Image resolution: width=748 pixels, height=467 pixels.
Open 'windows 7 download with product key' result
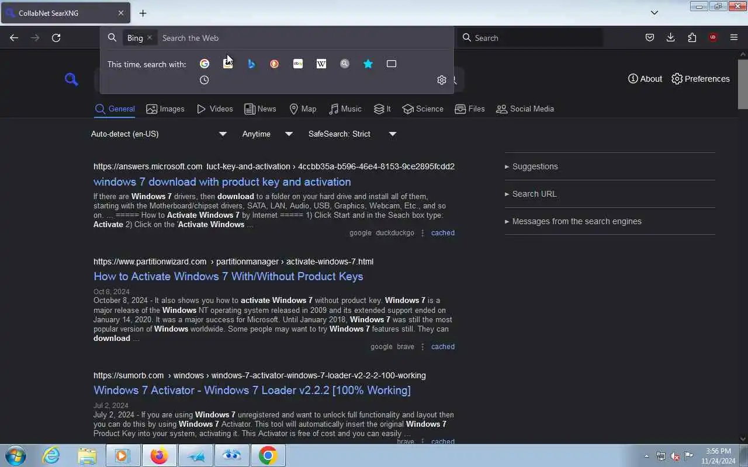[x=222, y=182]
